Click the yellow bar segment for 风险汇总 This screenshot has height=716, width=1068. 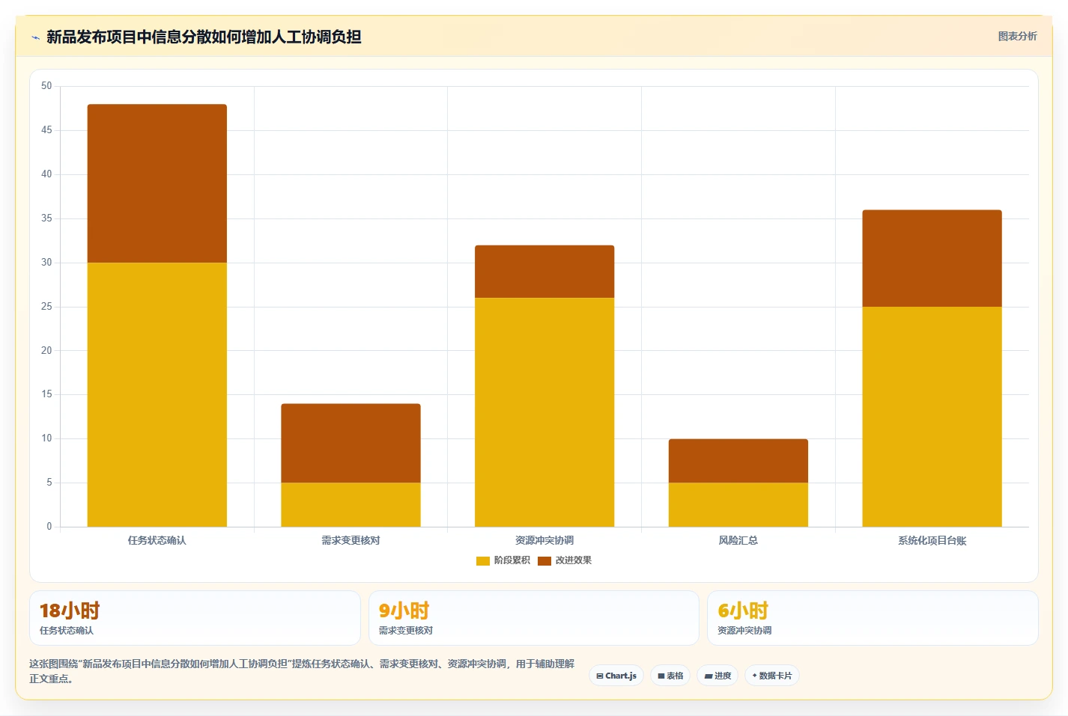738,504
